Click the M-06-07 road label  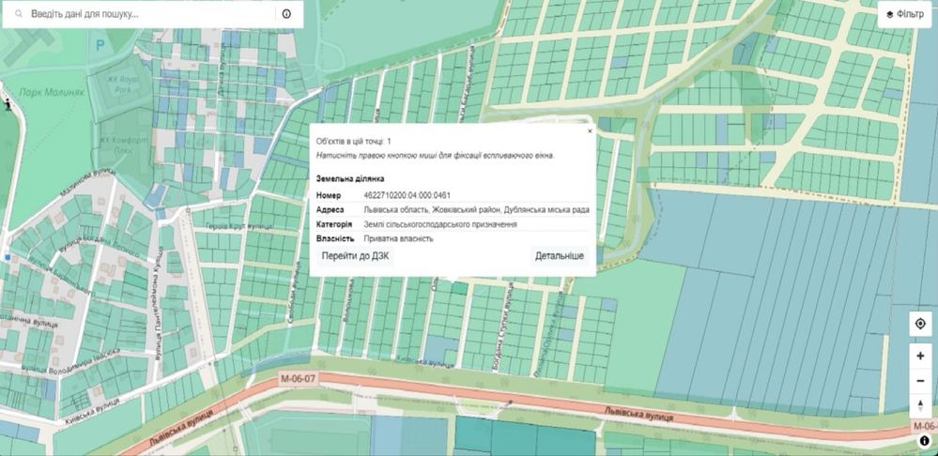[299, 379]
